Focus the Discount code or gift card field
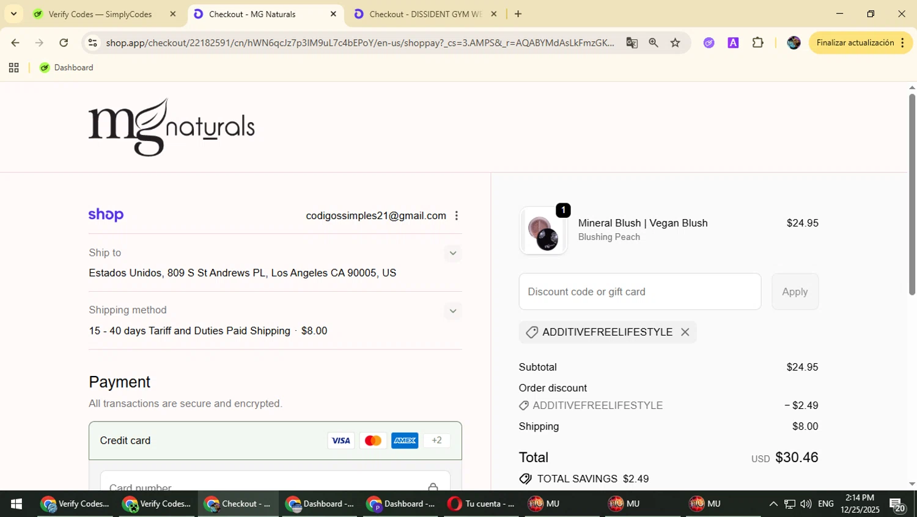 [640, 292]
